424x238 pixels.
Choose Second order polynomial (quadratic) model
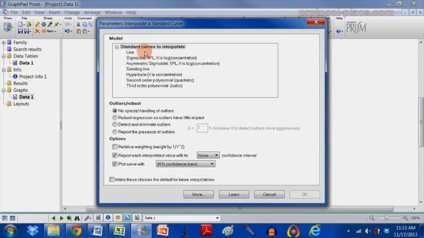[x=160, y=80]
